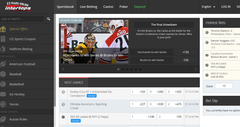Image resolution: width=240 pixels, height=127 pixels.
Task: Click soccer ball icon for Olimpia Asuncion game
Action: click(x=63, y=104)
